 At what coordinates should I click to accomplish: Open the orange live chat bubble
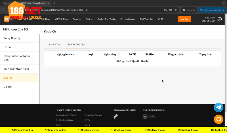(218, 119)
